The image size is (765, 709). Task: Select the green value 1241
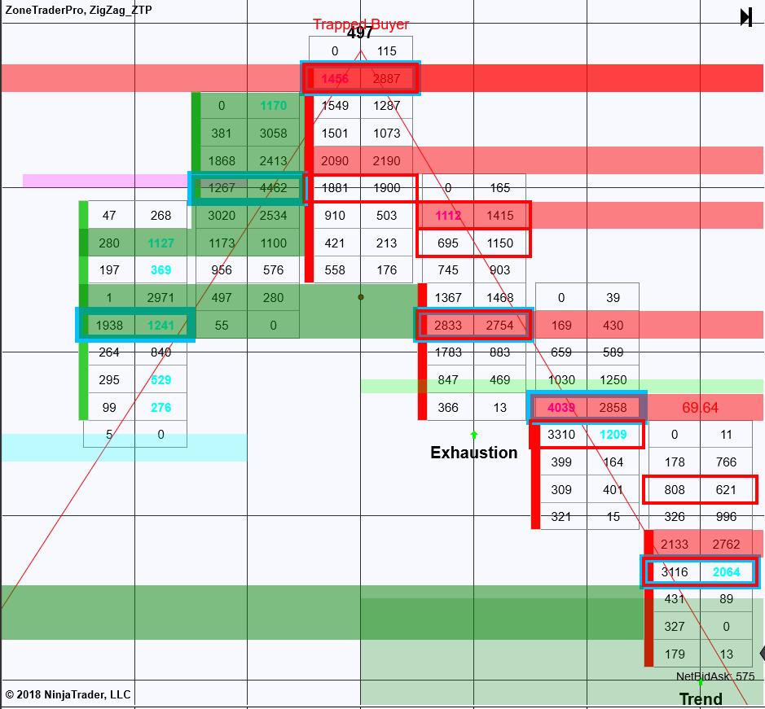(x=161, y=326)
